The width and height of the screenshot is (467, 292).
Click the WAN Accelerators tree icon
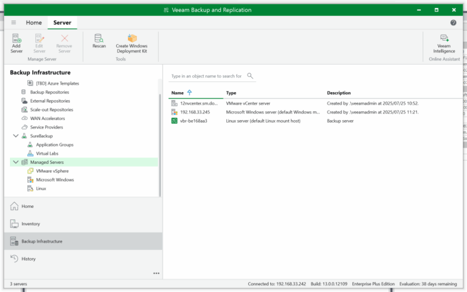25,118
